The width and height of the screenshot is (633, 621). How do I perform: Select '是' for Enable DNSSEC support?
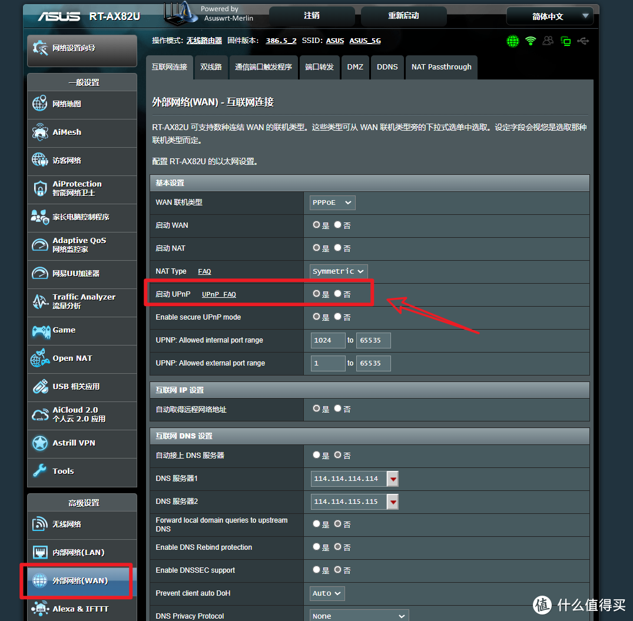point(317,570)
